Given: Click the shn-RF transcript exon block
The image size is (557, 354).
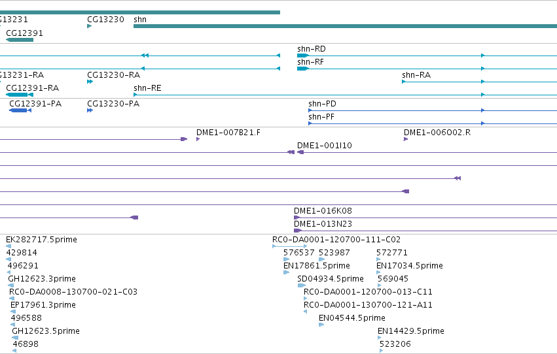Looking at the screenshot, I should pyautogui.click(x=302, y=69).
